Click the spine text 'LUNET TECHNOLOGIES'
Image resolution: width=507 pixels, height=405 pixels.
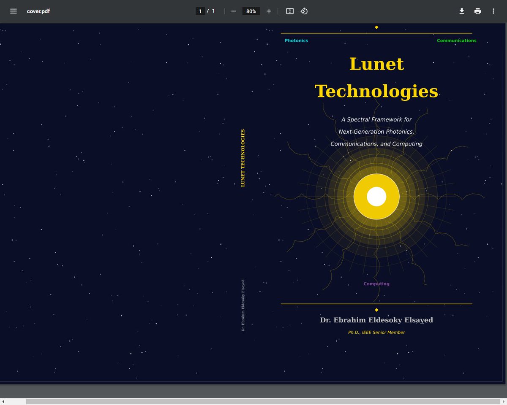coord(243,158)
